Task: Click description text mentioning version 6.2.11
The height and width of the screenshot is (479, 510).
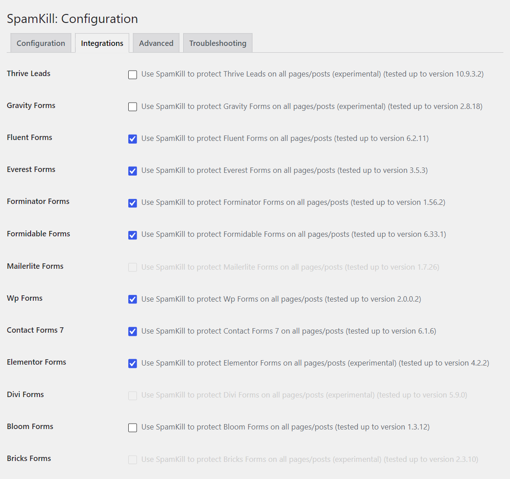Action: point(285,138)
